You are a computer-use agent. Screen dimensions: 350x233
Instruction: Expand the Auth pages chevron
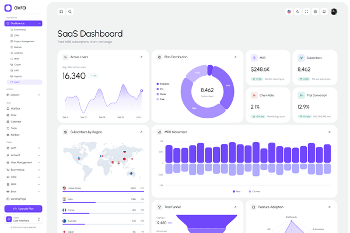39,148
